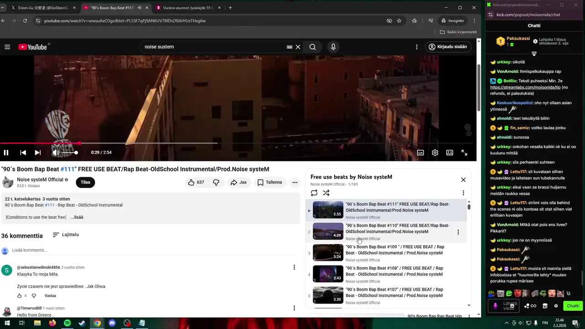Open more actions menu beside Tallenna
585x329 pixels.
(295, 182)
